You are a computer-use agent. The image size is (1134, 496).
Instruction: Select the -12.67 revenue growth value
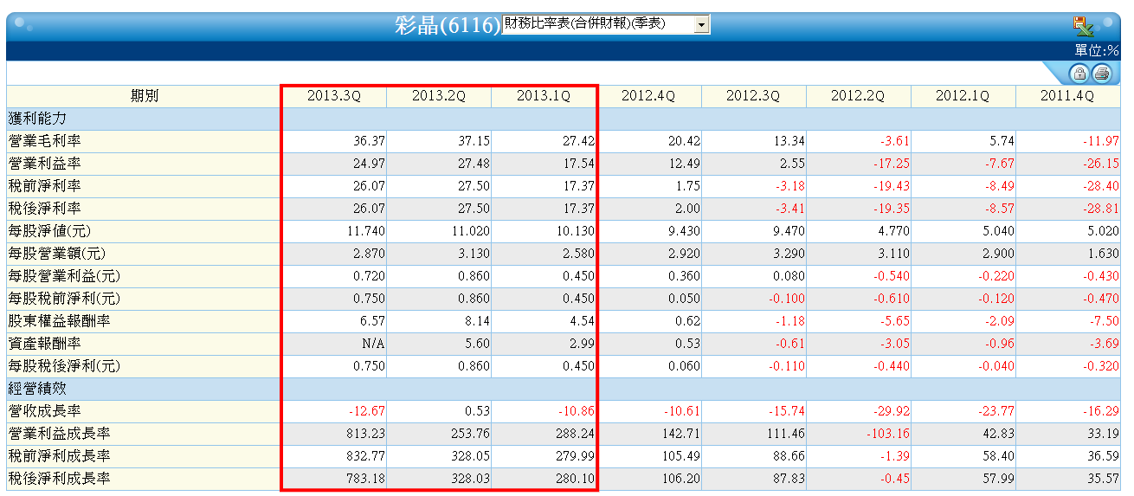367,411
